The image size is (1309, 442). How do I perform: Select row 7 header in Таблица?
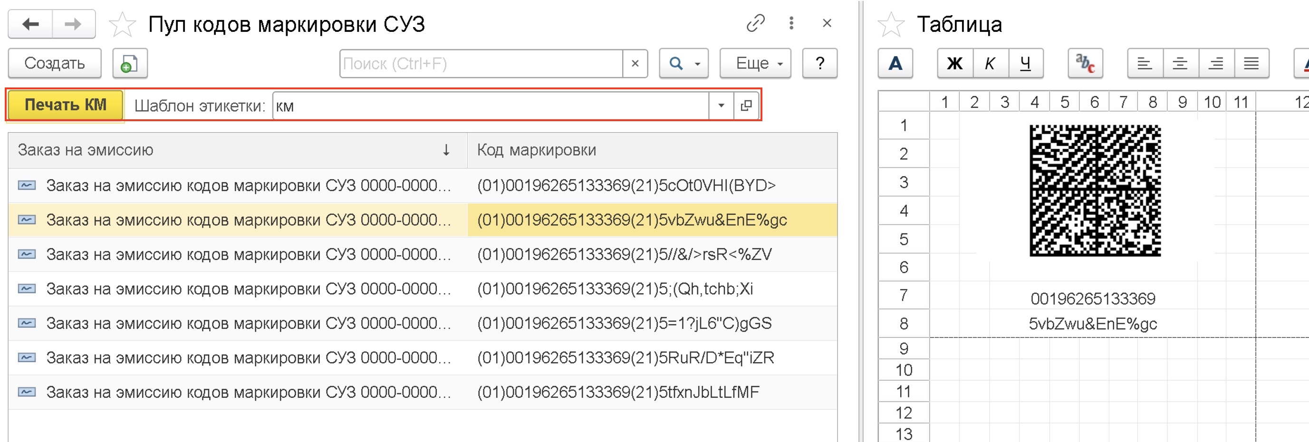pyautogui.click(x=904, y=295)
